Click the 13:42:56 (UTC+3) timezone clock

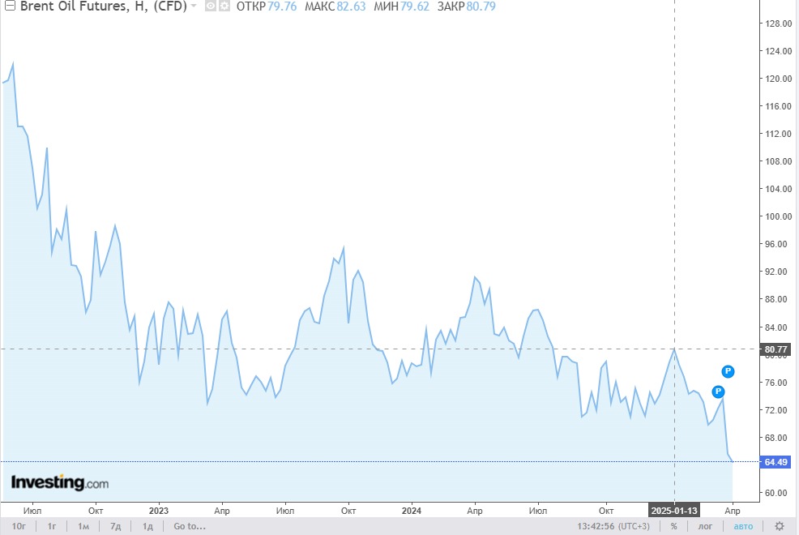tap(613, 526)
